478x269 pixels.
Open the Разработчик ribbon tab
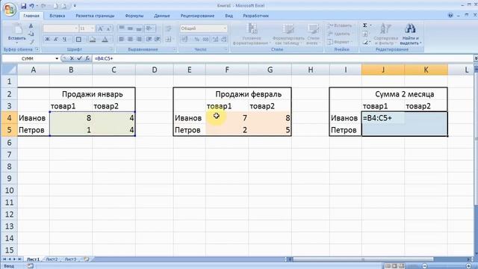click(x=255, y=16)
